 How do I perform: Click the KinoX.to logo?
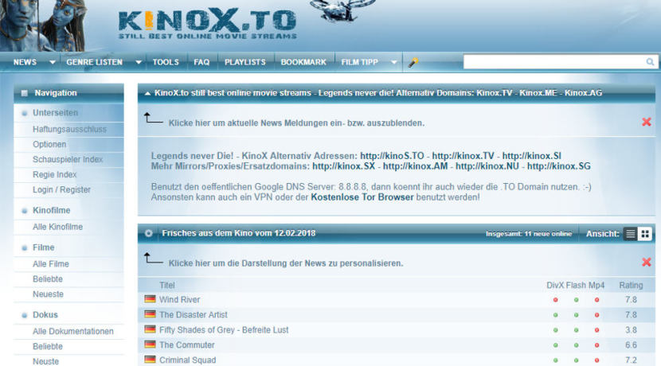pos(207,24)
